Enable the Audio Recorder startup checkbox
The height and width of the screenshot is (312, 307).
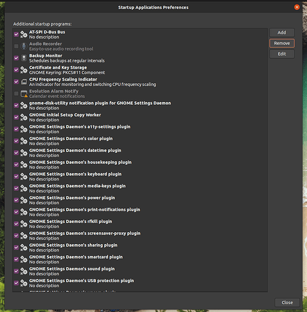(16, 46)
